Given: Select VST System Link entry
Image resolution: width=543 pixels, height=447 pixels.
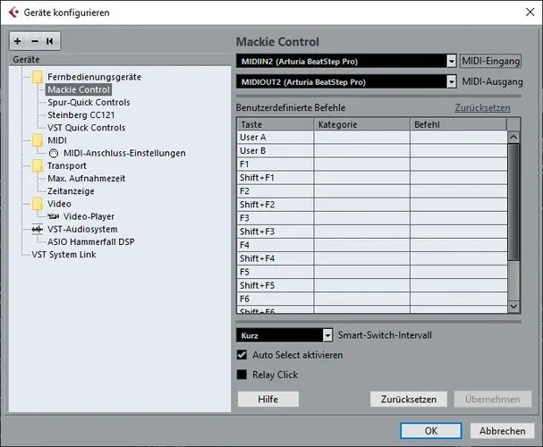Looking at the screenshot, I should (64, 254).
